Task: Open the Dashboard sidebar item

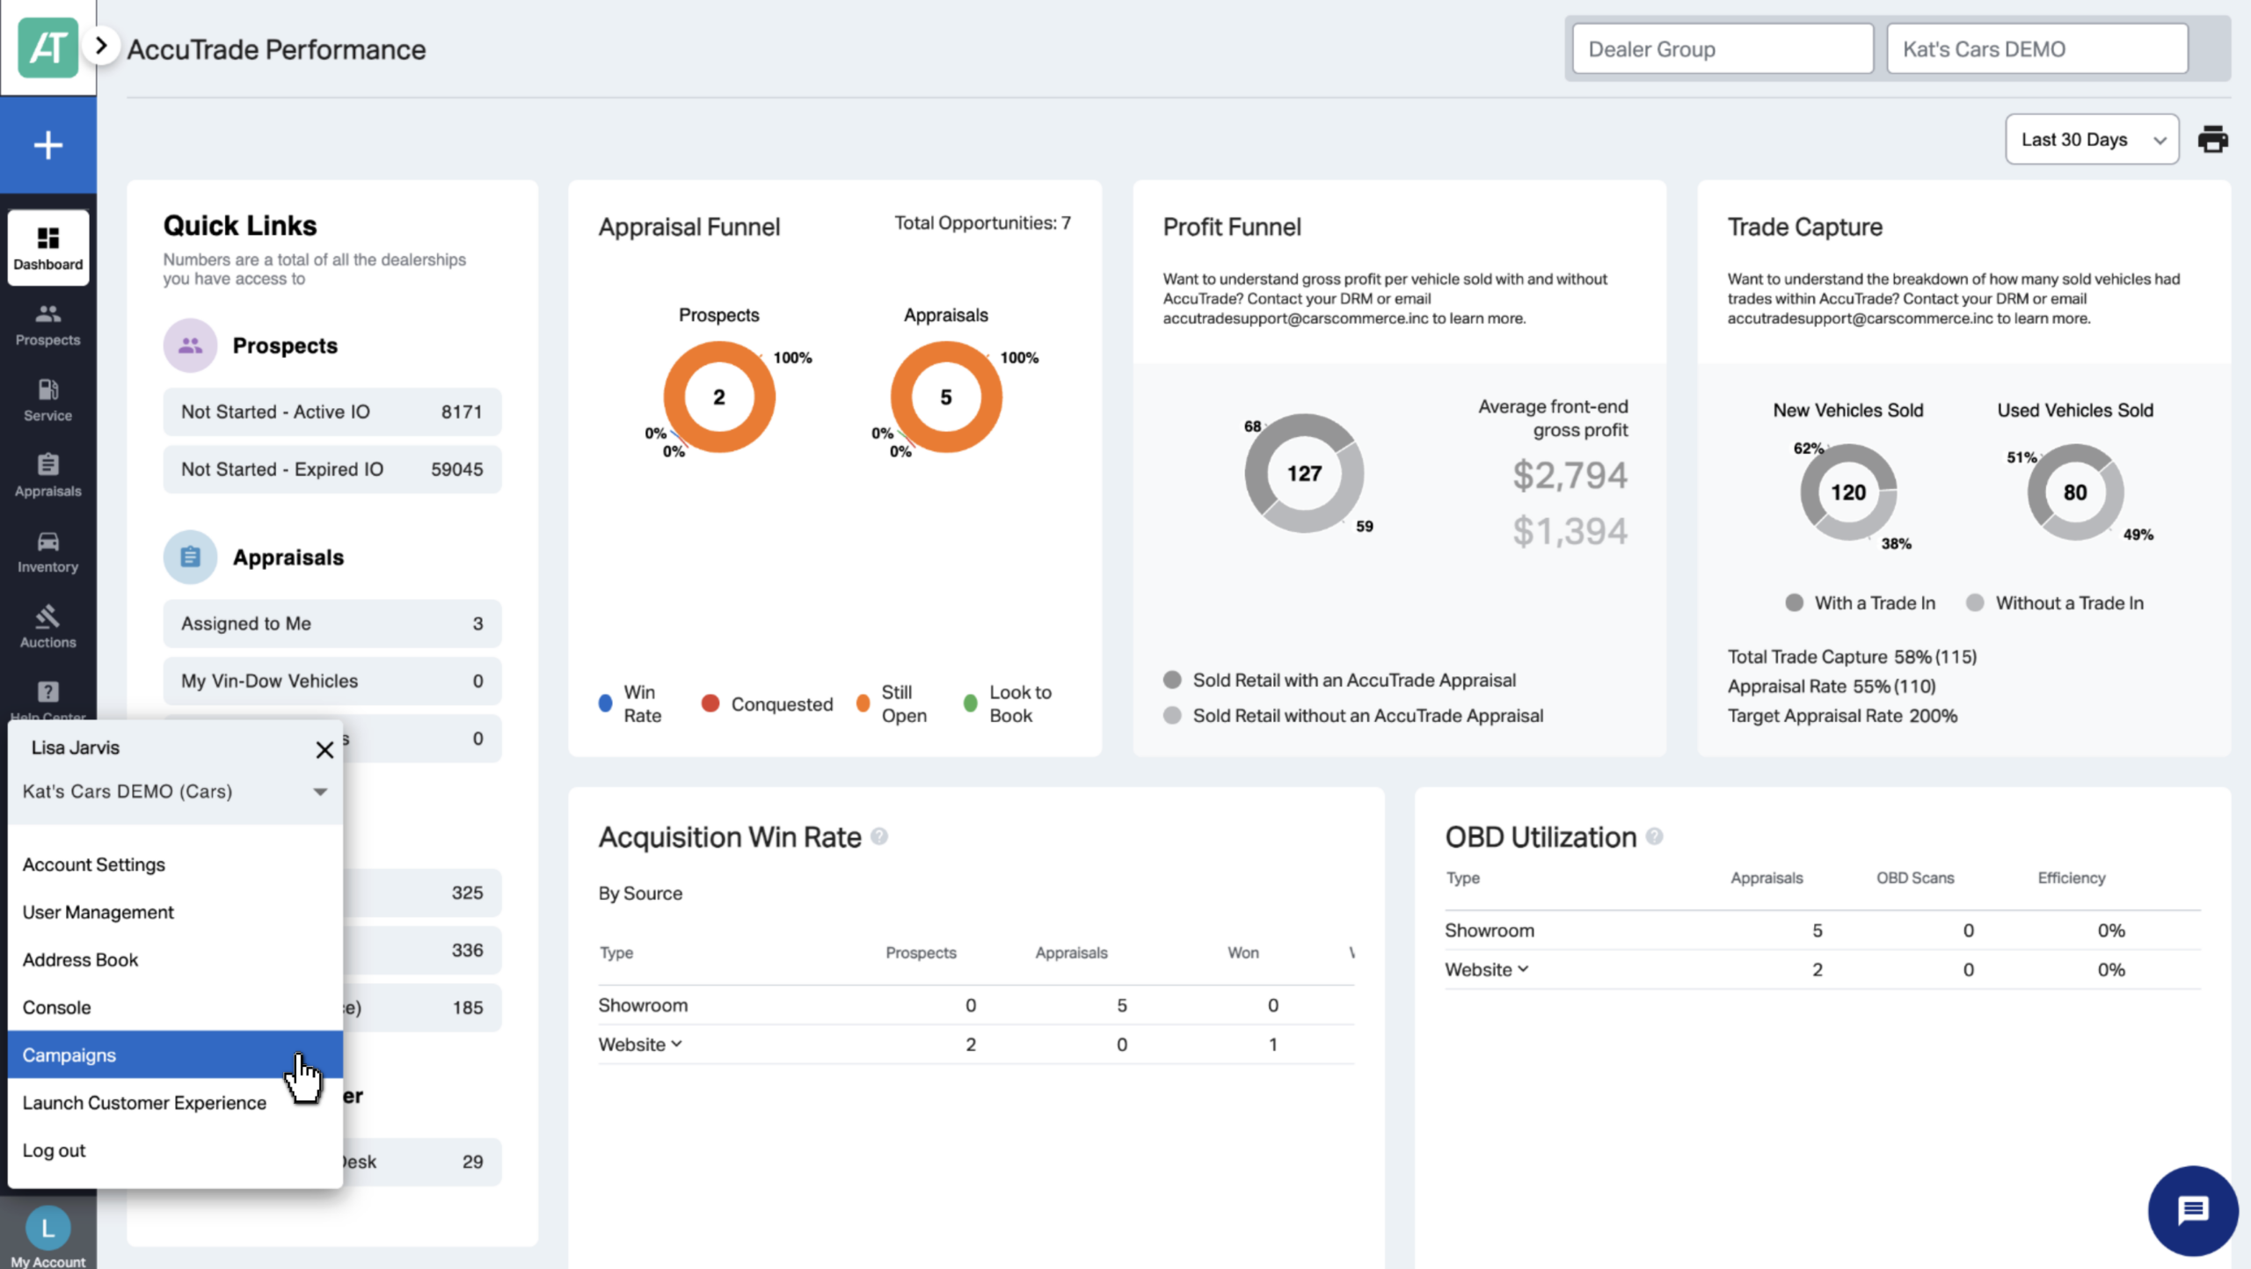Action: tap(48, 248)
